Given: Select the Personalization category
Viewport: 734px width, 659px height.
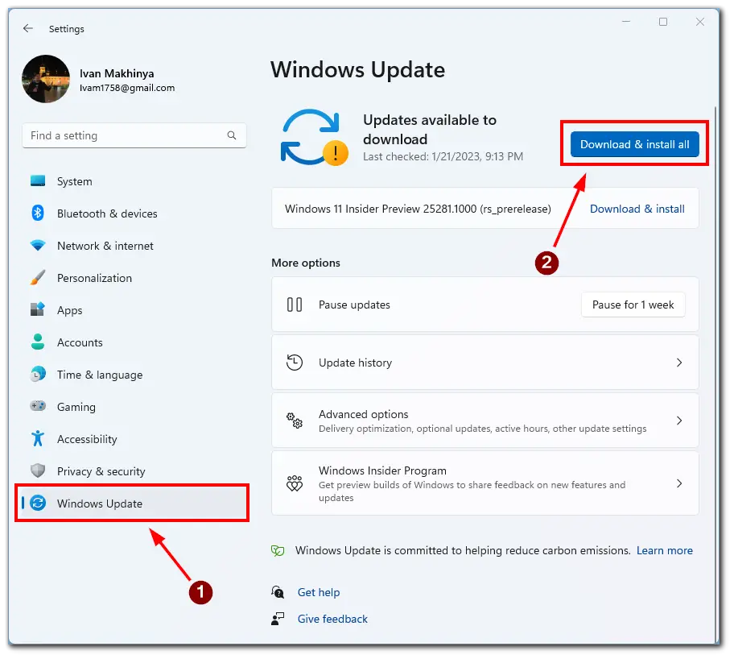Looking at the screenshot, I should tap(134, 279).
